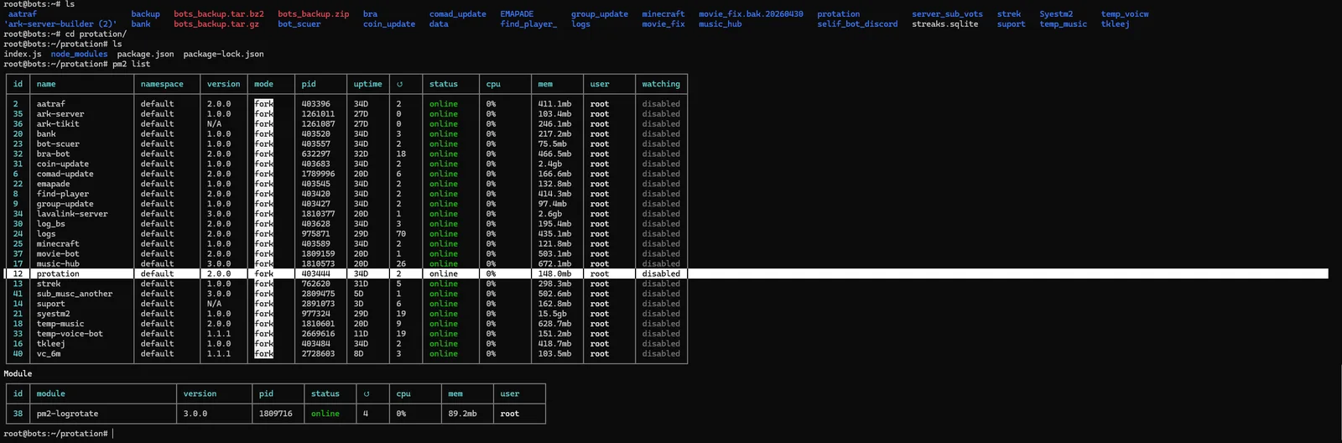Click module memory value '89.2mb'
This screenshot has height=443, width=1342.
pos(462,414)
